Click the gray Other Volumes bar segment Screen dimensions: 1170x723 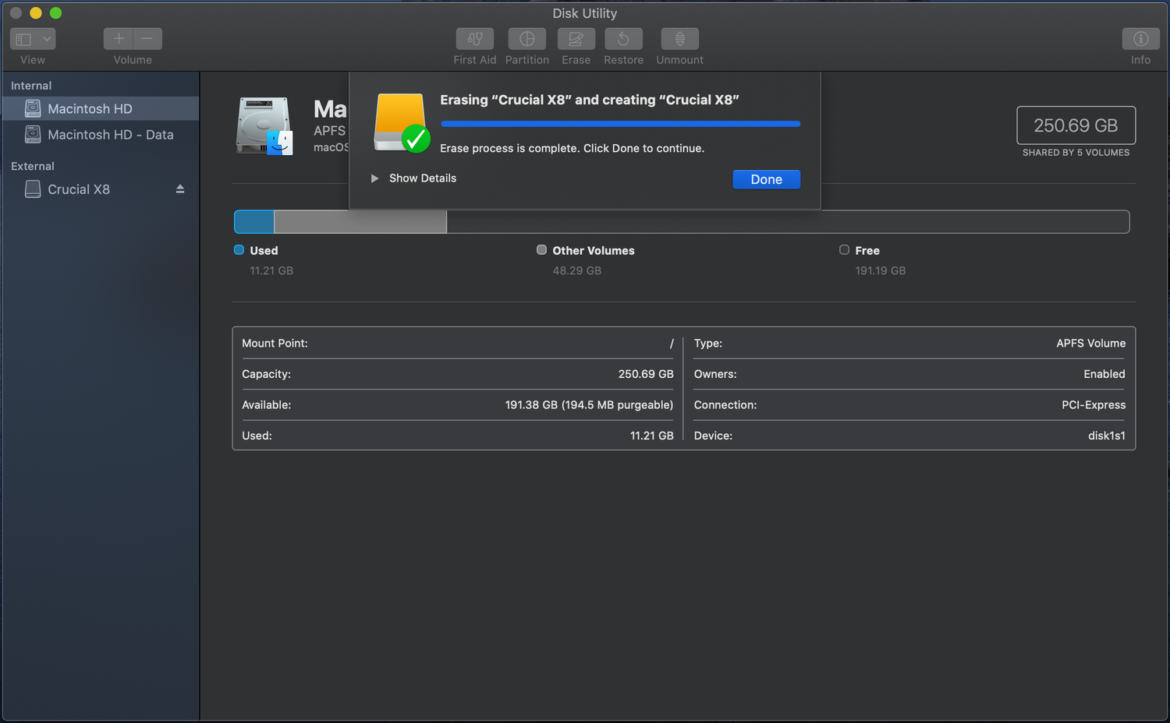[360, 222]
